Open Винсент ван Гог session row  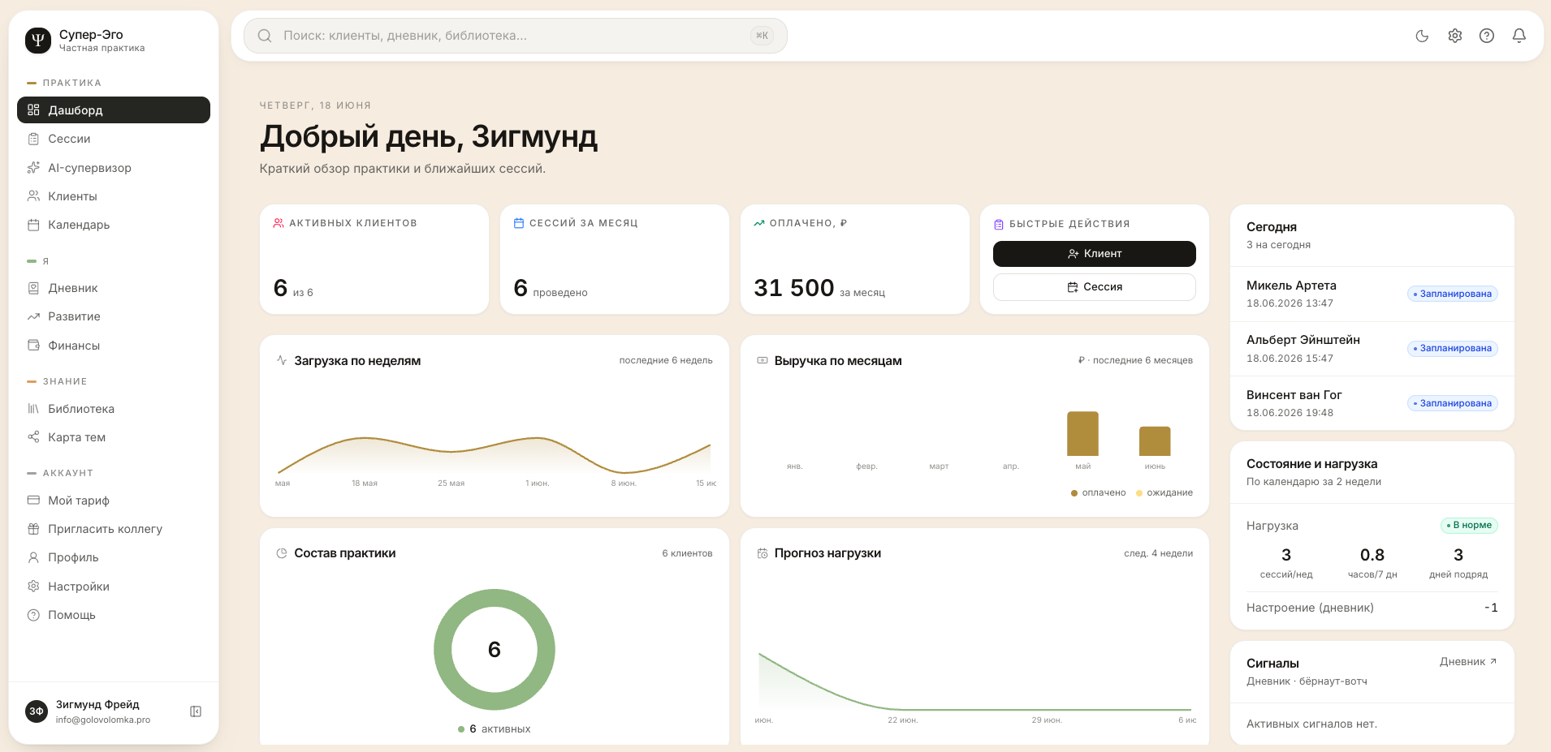[1372, 403]
